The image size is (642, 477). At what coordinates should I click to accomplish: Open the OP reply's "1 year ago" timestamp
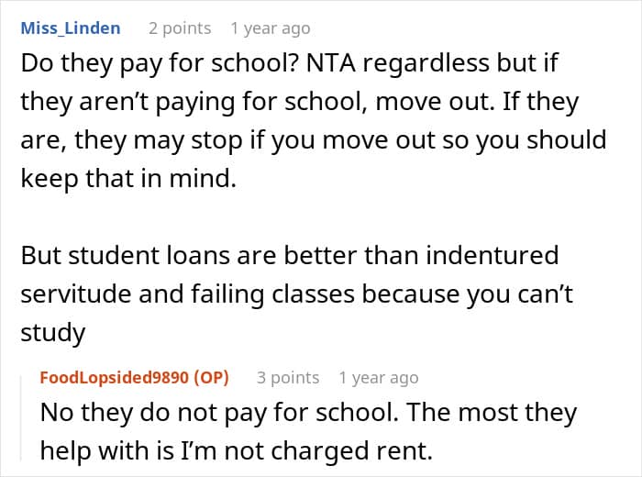(379, 378)
